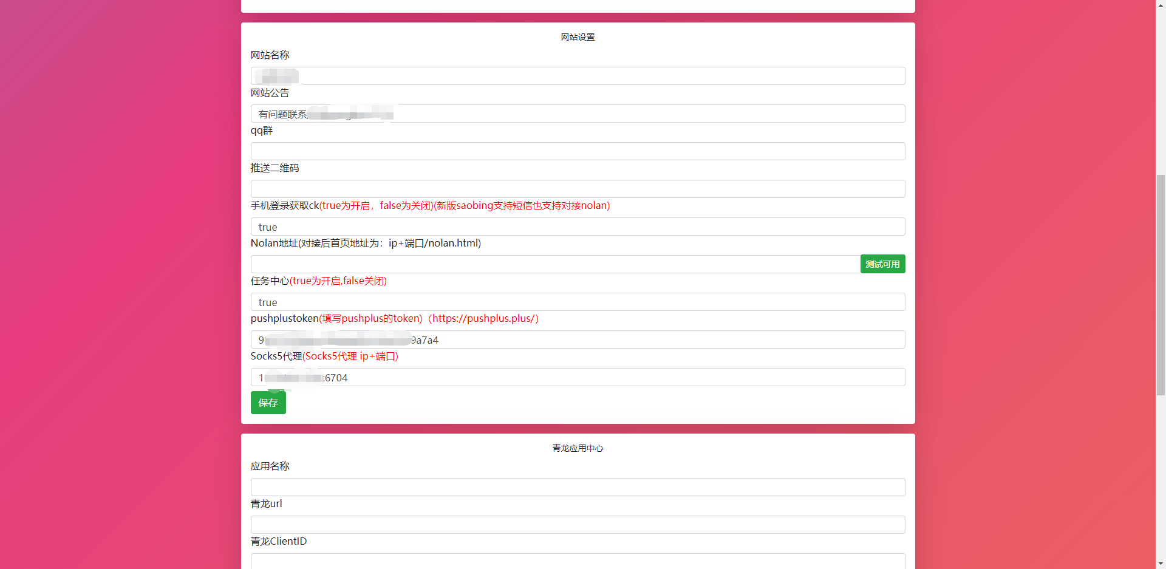The height and width of the screenshot is (569, 1166).
Task: Click the 青龙ClientID input field
Action: [x=578, y=561]
